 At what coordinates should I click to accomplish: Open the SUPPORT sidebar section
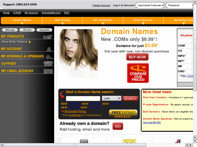tap(9, 64)
